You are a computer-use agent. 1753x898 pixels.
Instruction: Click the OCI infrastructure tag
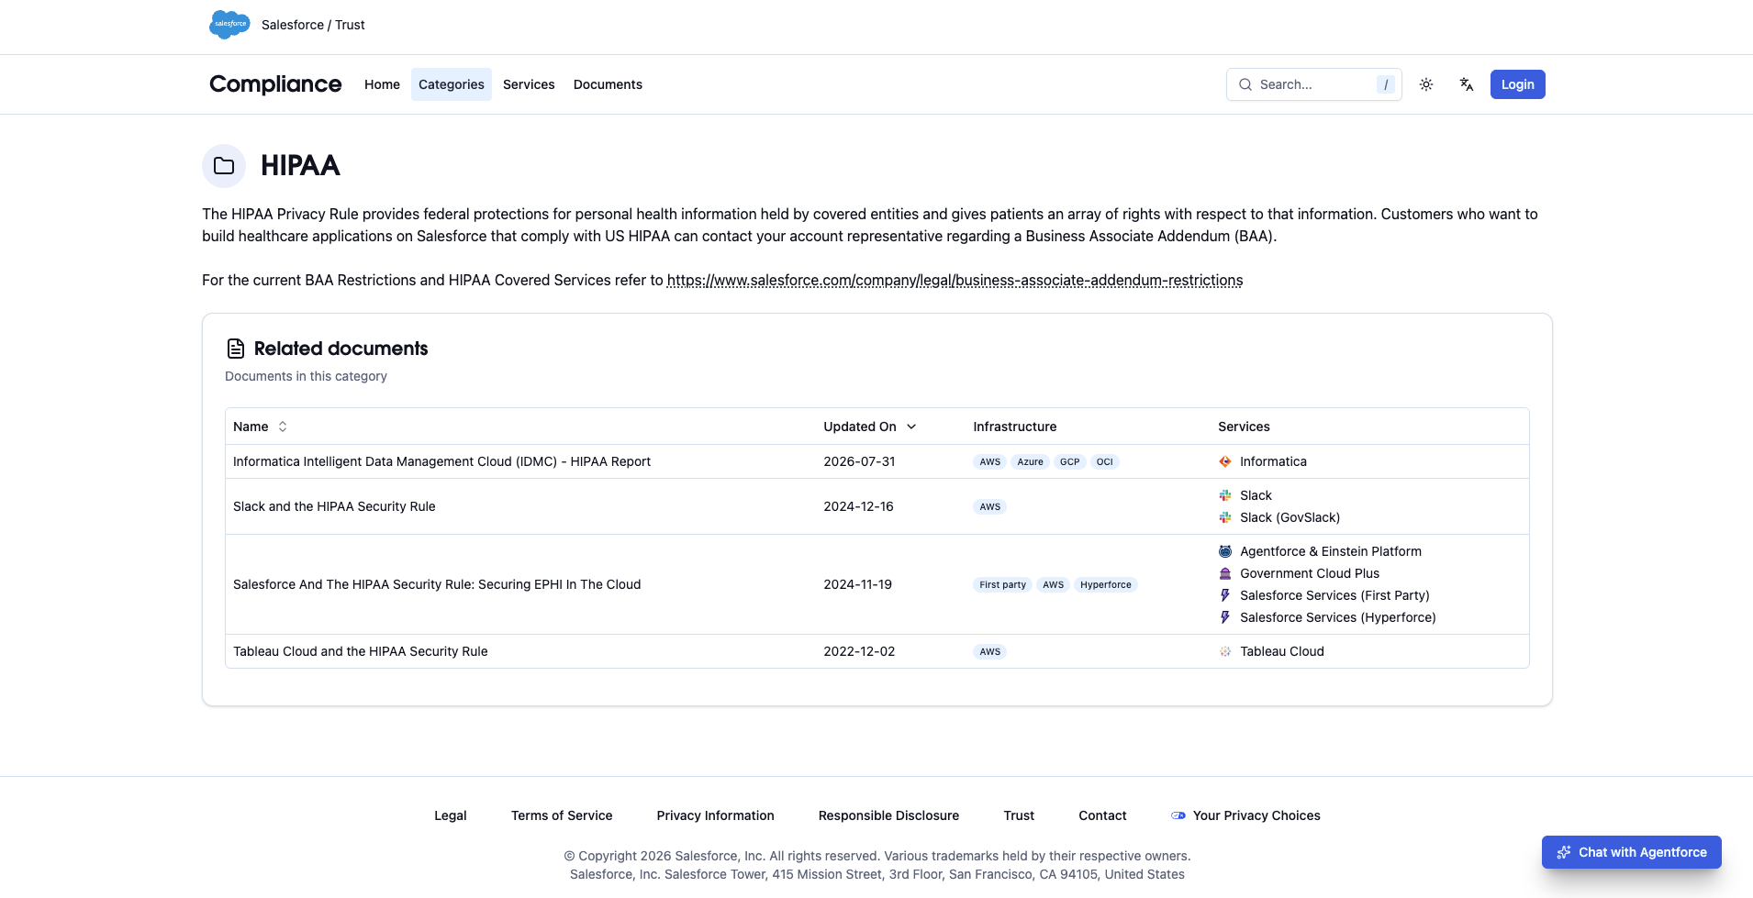[1104, 461]
